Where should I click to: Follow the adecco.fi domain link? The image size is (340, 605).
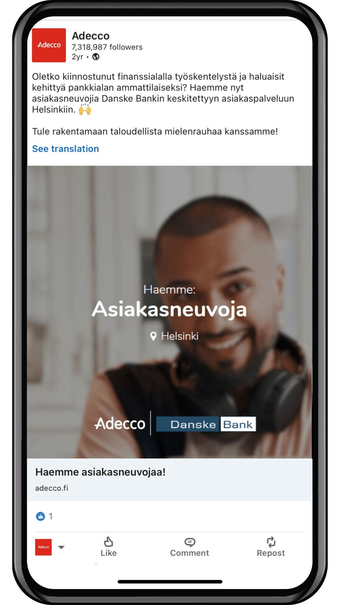[52, 488]
